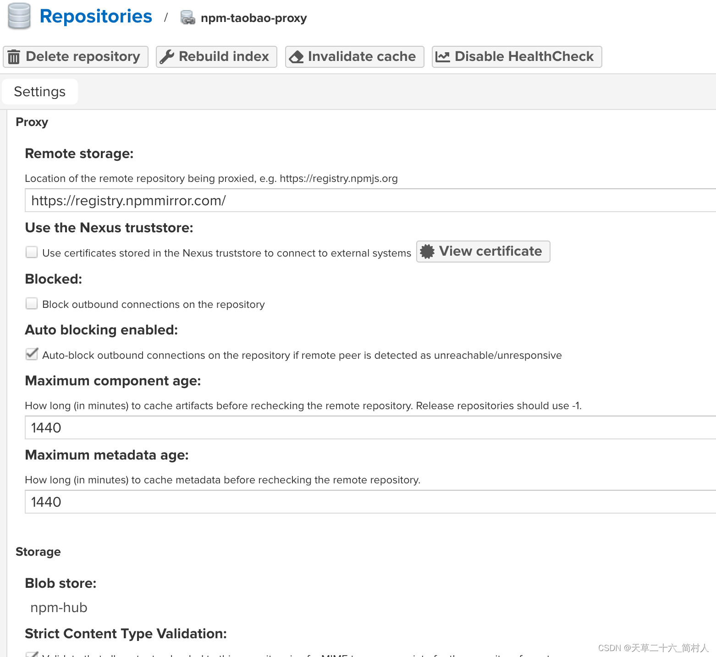The image size is (716, 657).
Task: Click the Strict Content Type Validation label
Action: [126, 634]
